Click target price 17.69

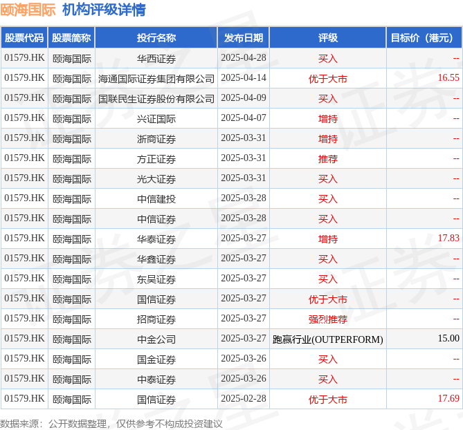point(448,399)
